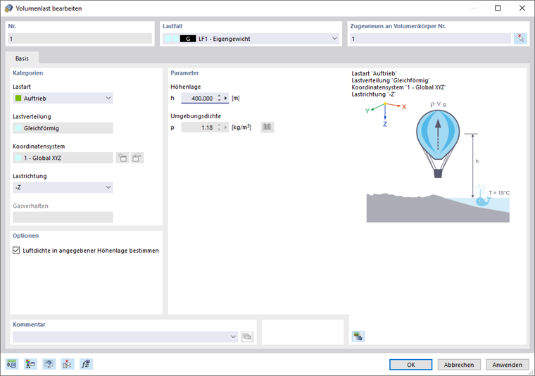Open the formula function icon
535x376 pixels.
coord(86,364)
